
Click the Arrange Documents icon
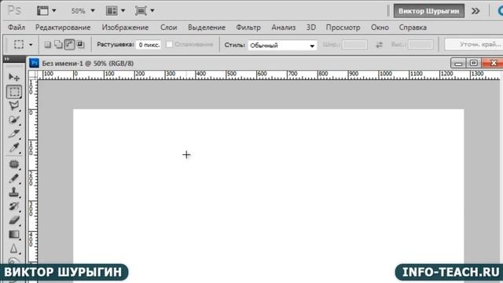point(112,10)
